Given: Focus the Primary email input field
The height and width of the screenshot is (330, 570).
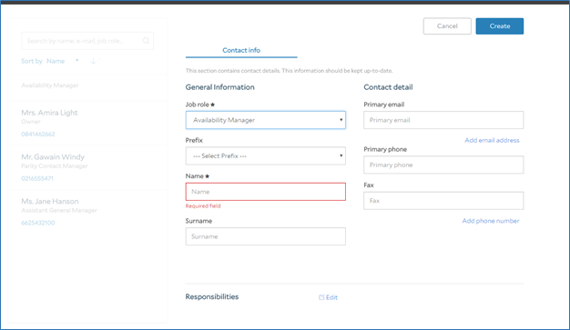Looking at the screenshot, I should point(443,120).
